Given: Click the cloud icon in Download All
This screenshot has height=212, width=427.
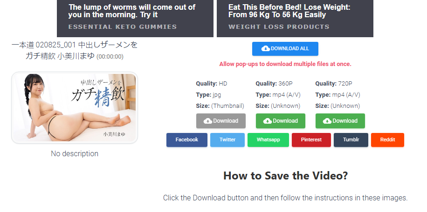Looking at the screenshot, I should 266,49.
